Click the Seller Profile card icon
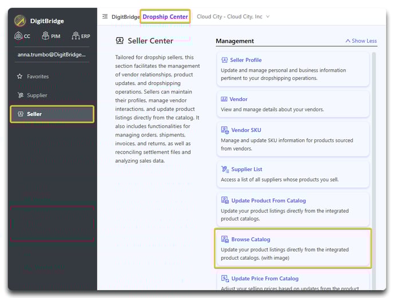 pyautogui.click(x=224, y=60)
